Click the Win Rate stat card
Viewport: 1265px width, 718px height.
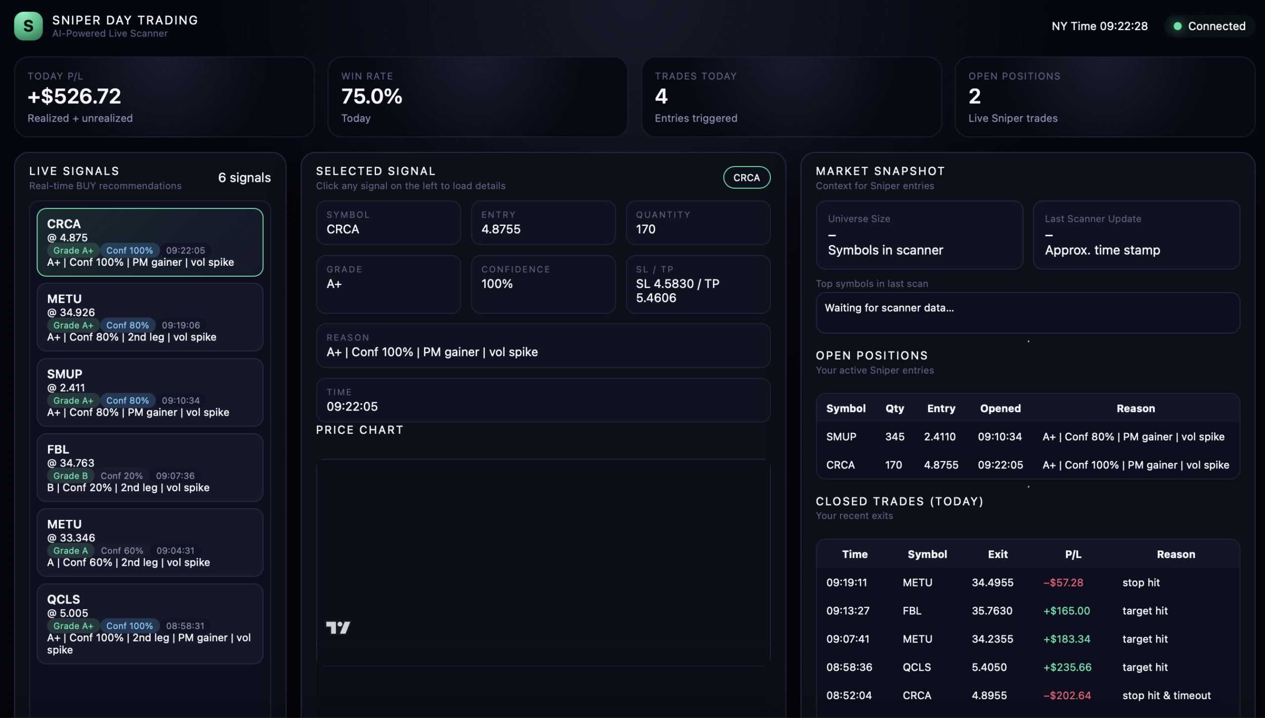point(477,97)
